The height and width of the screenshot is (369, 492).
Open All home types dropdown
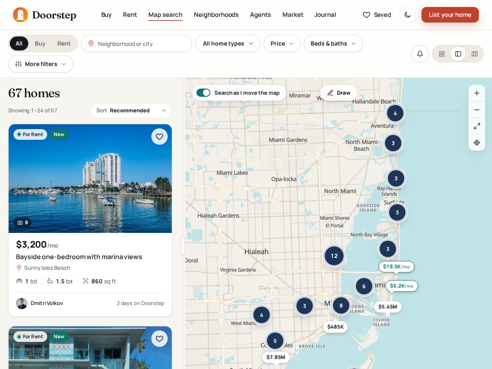[228, 43]
